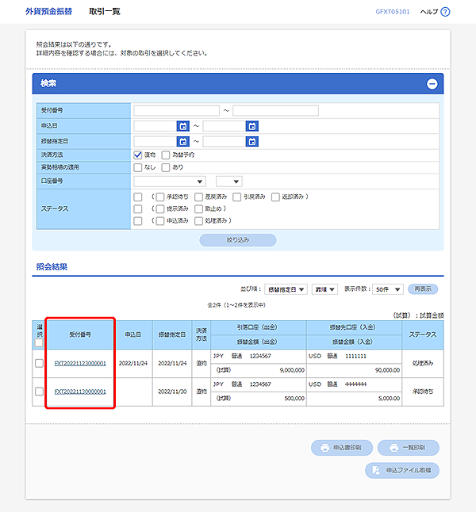Click the 2022/11/30 振替指定日 cell
The width and height of the screenshot is (476, 512).
coord(172,392)
